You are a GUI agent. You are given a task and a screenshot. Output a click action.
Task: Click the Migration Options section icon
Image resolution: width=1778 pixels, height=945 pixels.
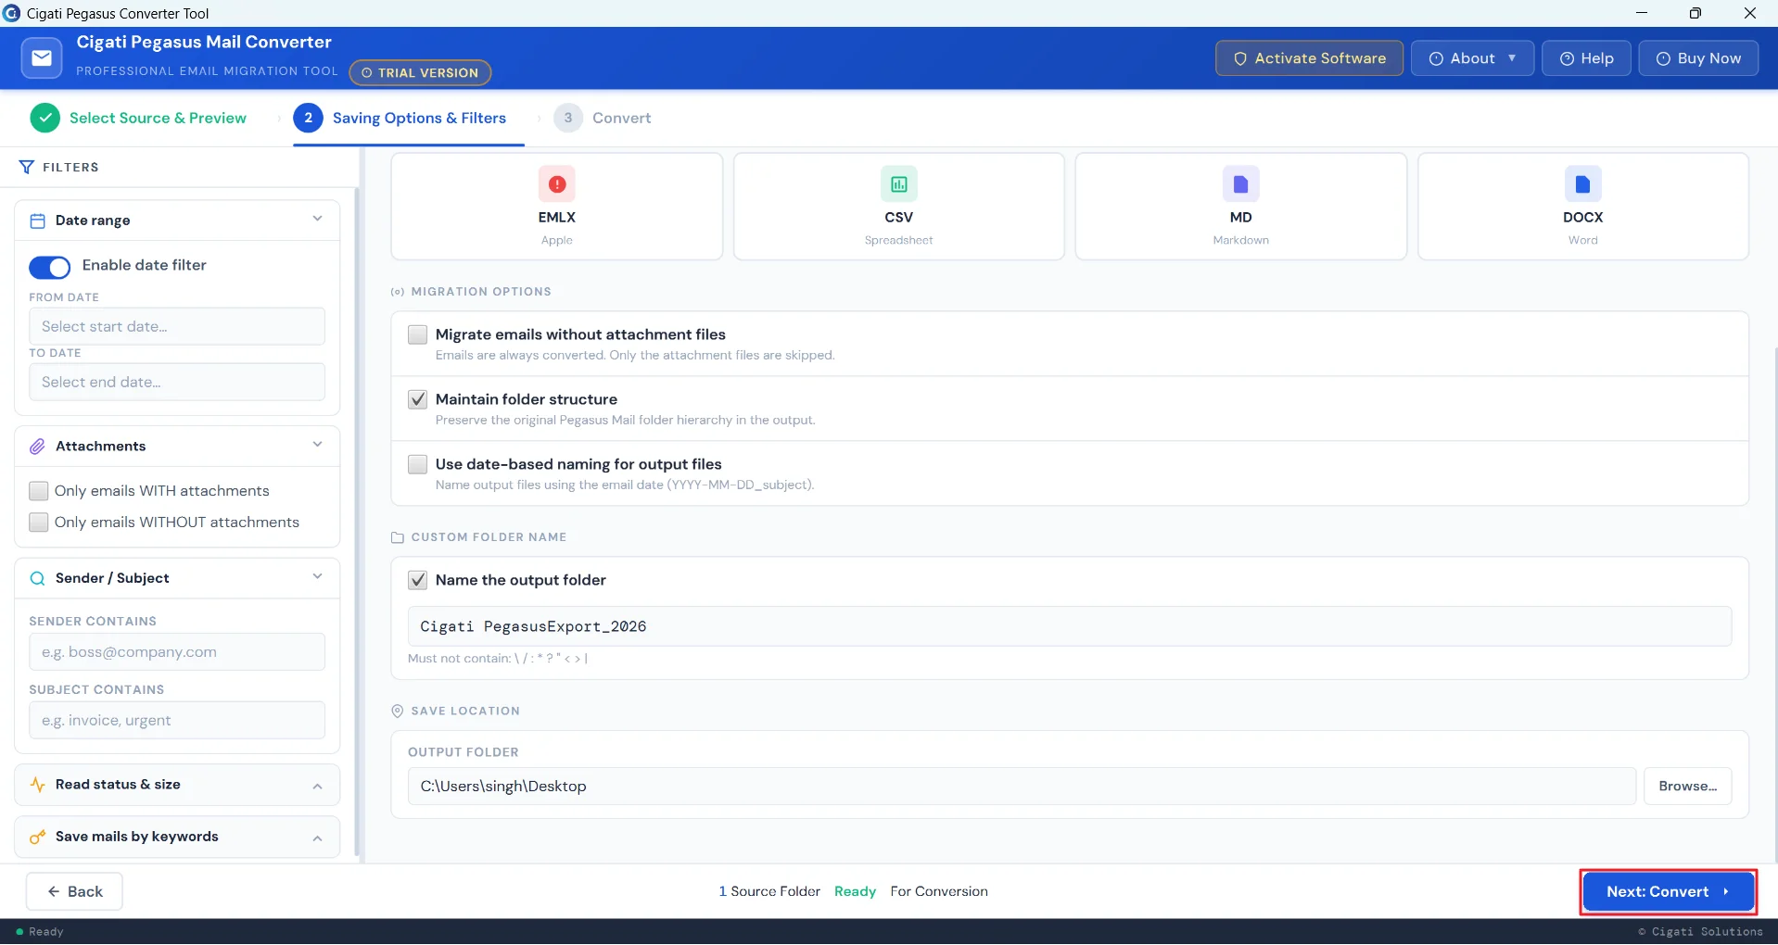(398, 292)
